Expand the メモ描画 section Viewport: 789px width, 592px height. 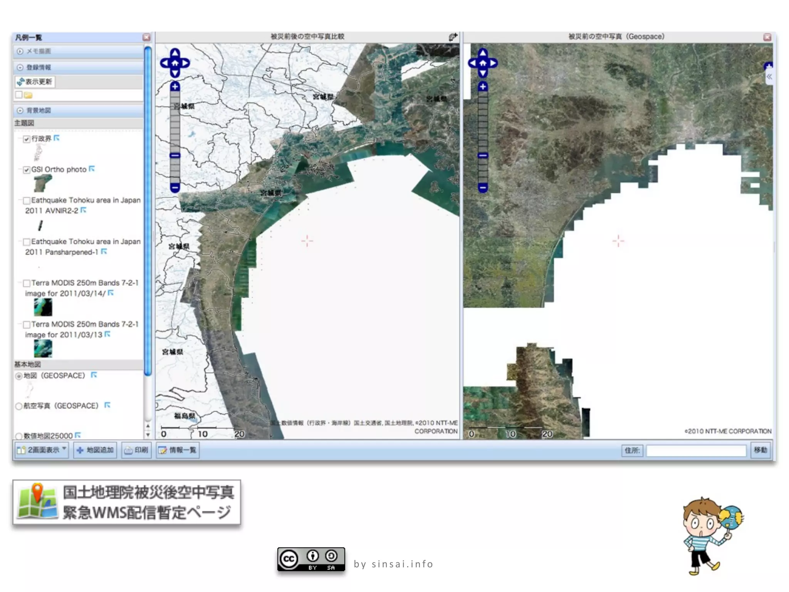[x=20, y=51]
